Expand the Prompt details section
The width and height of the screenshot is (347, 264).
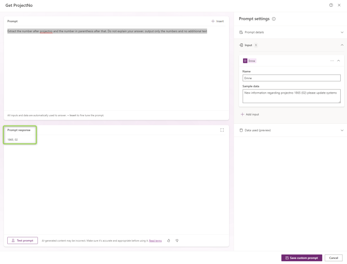[342, 33]
